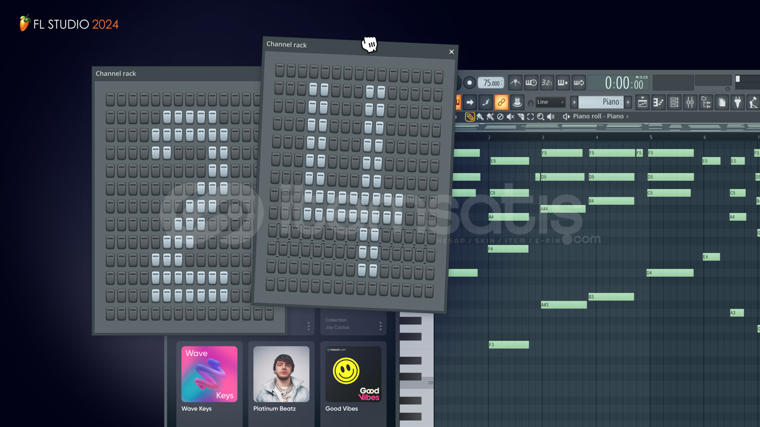Click the 'Jay Cactus' collection text
The image size is (760, 427).
tap(338, 328)
